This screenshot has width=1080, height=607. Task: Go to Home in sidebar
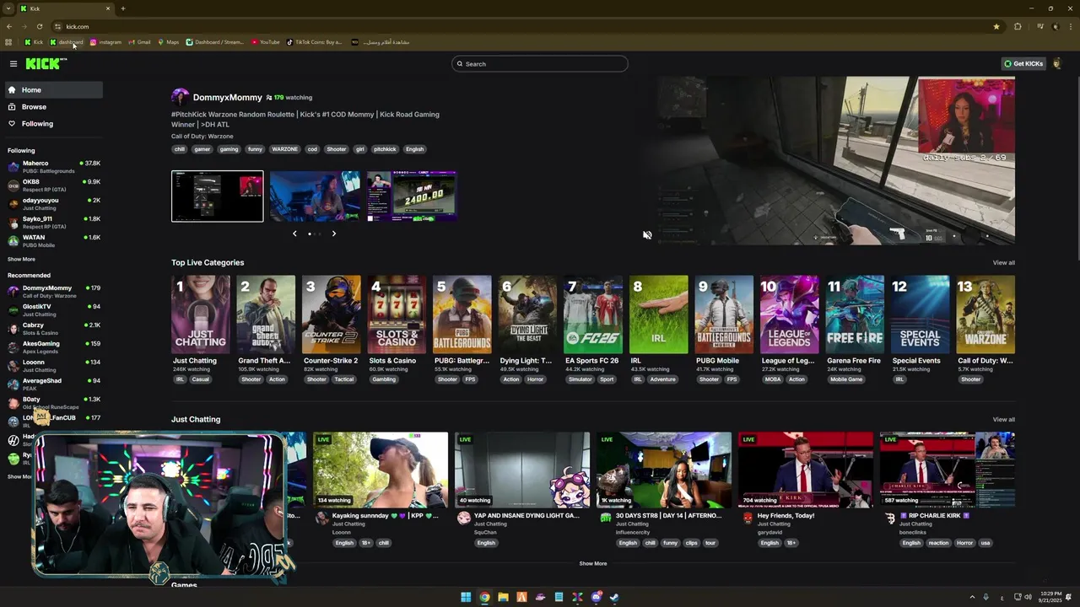pos(53,89)
